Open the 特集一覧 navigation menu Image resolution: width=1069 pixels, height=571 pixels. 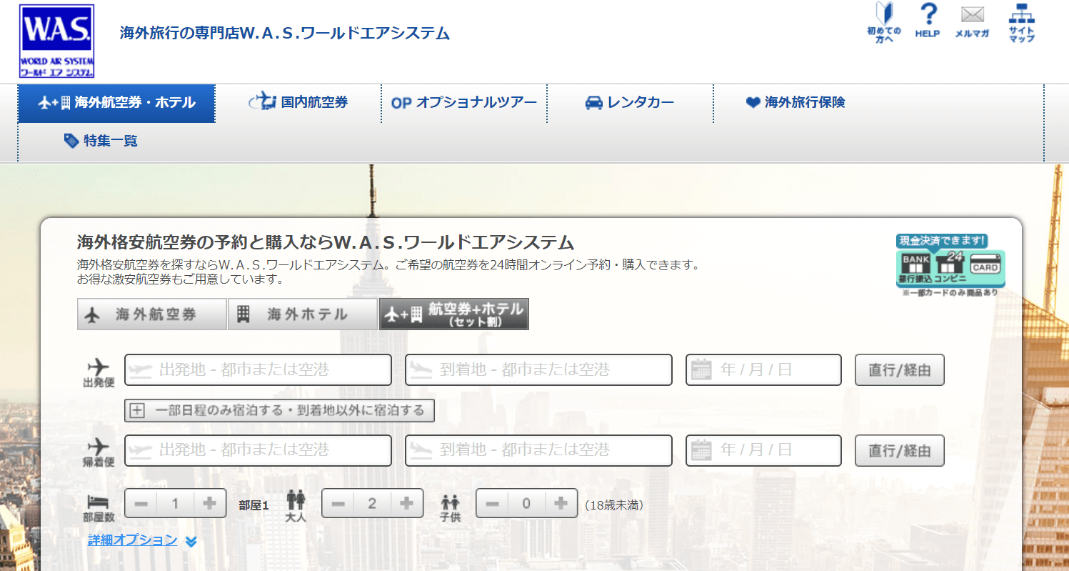pyautogui.click(x=101, y=141)
